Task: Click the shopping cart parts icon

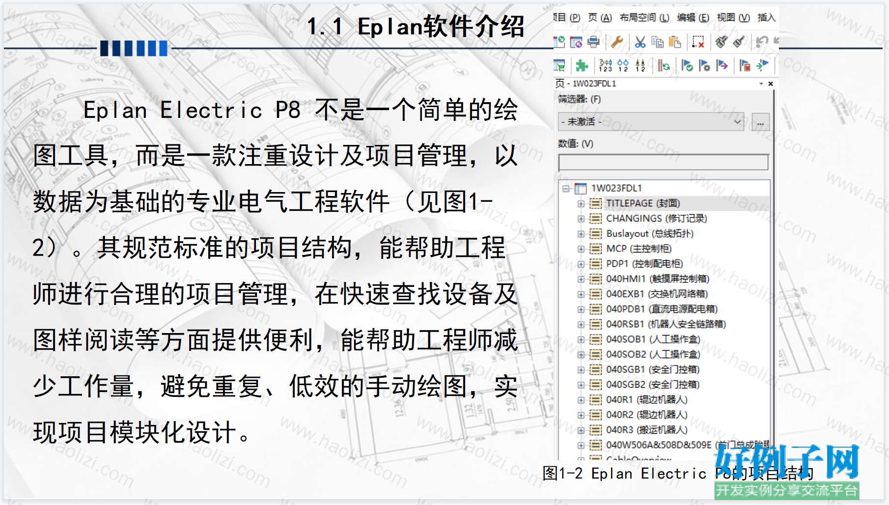Action: pyautogui.click(x=559, y=65)
